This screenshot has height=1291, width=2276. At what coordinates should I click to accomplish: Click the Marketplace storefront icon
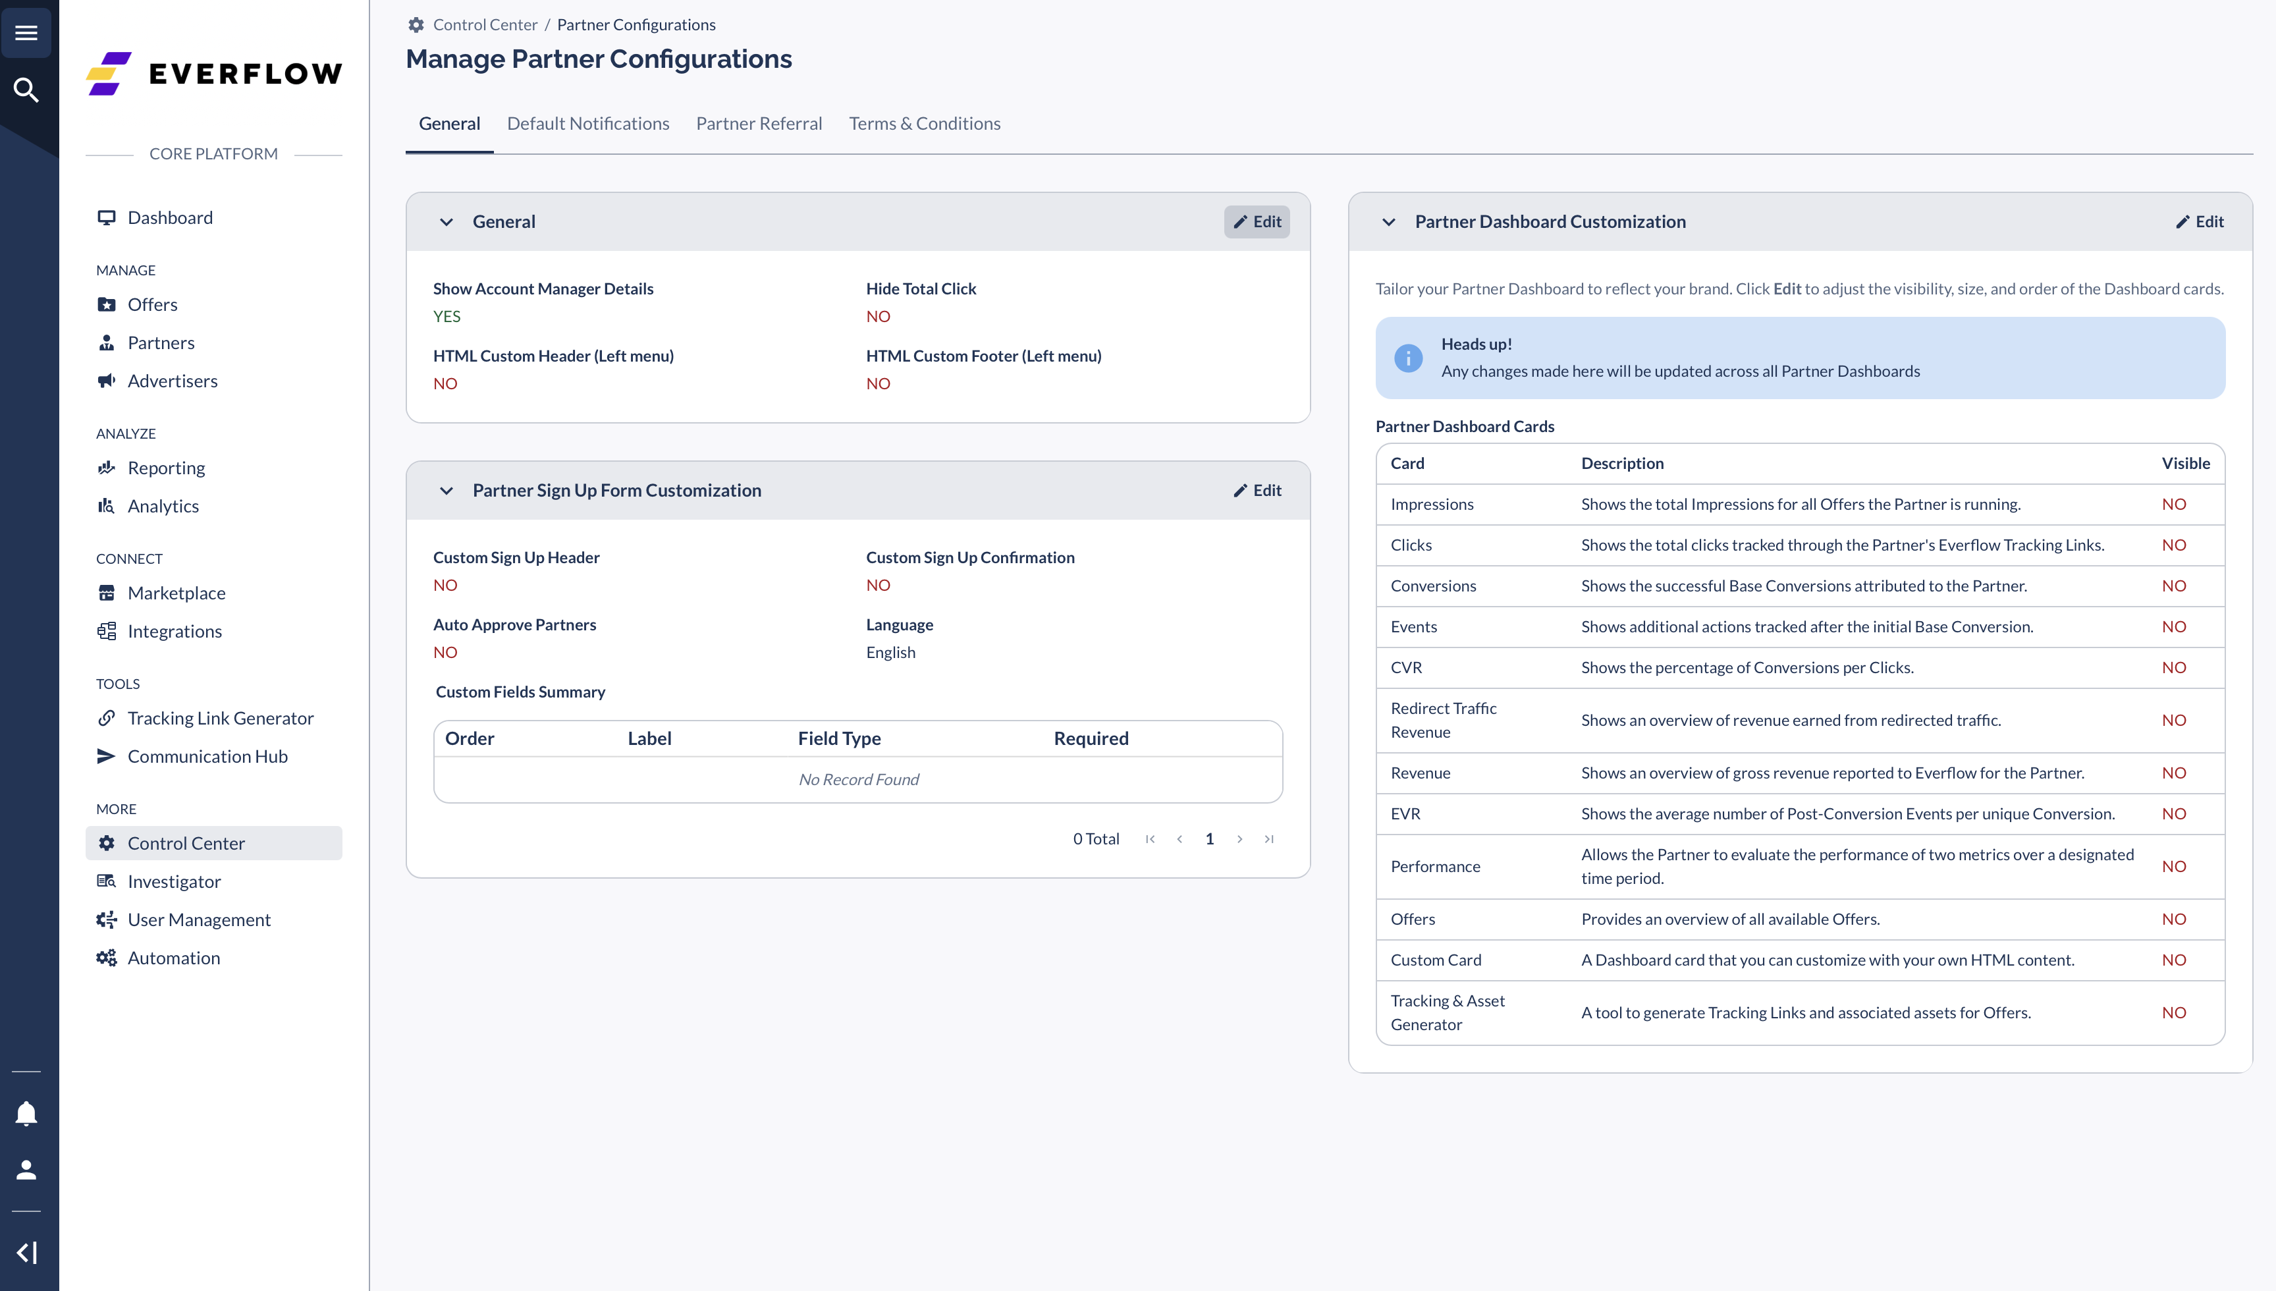coord(106,592)
